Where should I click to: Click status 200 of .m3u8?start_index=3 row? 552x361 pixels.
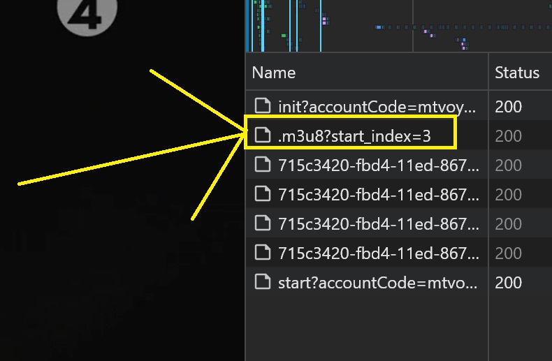pyautogui.click(x=508, y=136)
